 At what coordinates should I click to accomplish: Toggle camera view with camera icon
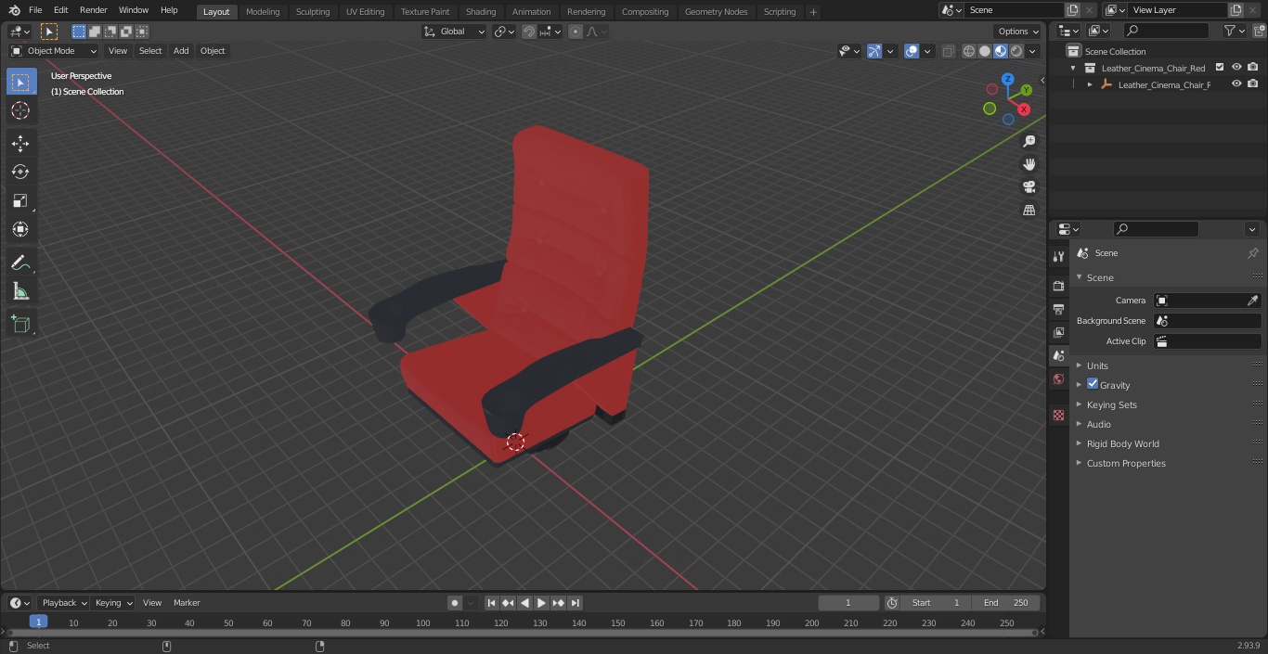click(1029, 187)
